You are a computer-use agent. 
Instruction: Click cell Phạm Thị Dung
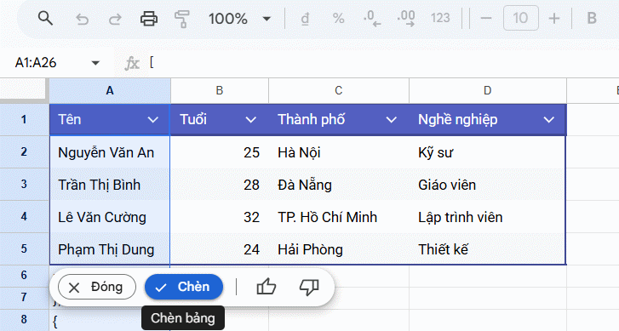110,249
